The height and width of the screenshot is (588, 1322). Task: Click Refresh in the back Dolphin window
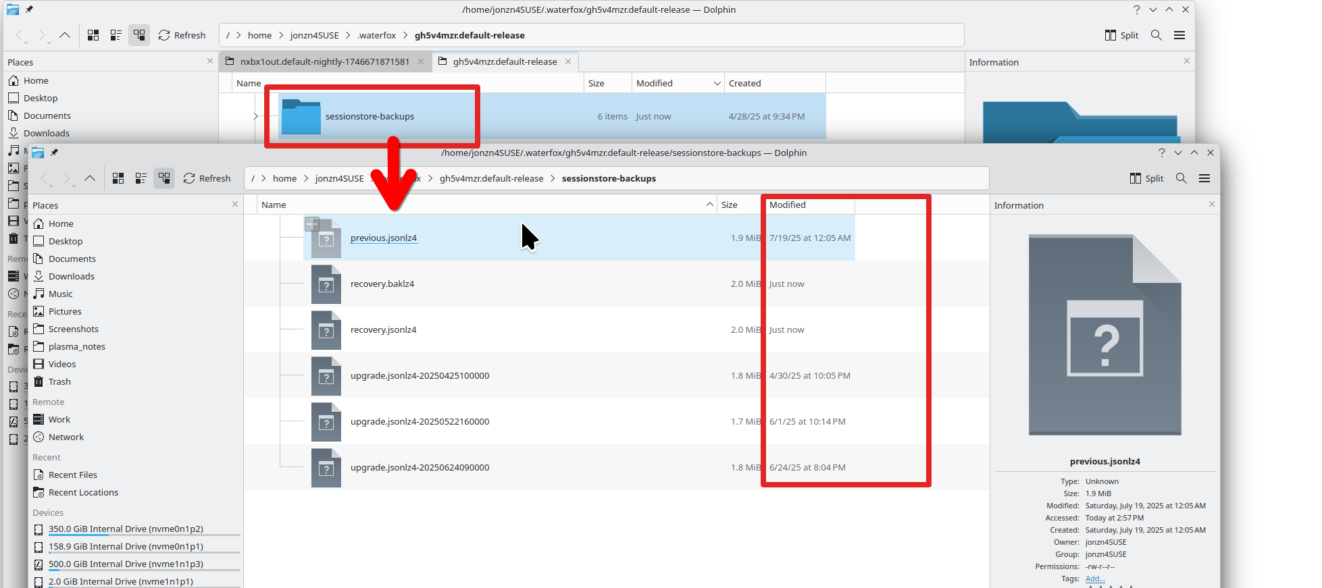pyautogui.click(x=182, y=35)
